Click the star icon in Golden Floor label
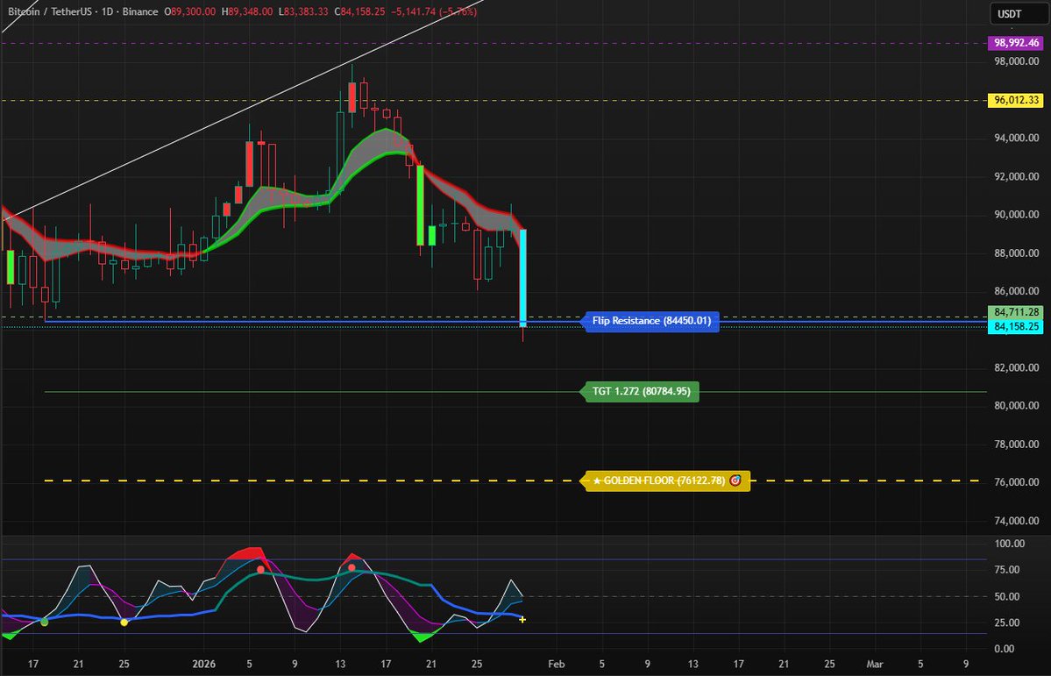The height and width of the screenshot is (676, 1051). click(597, 480)
